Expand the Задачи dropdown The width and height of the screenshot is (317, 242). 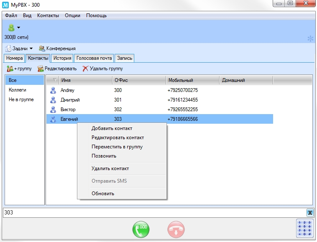point(31,49)
